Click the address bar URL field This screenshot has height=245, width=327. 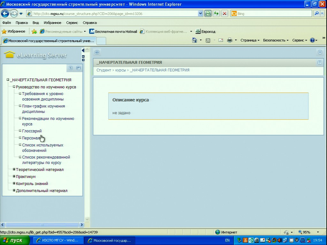click(x=112, y=14)
